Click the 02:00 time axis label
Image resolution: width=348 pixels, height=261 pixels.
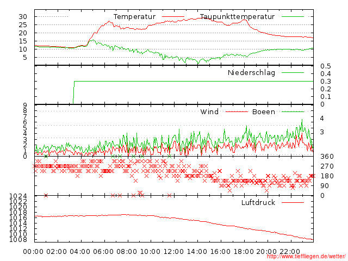coord(57,252)
